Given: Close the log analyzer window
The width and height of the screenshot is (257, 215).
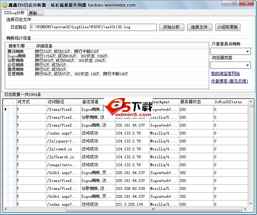Looking at the screenshot, I should [x=246, y=3].
